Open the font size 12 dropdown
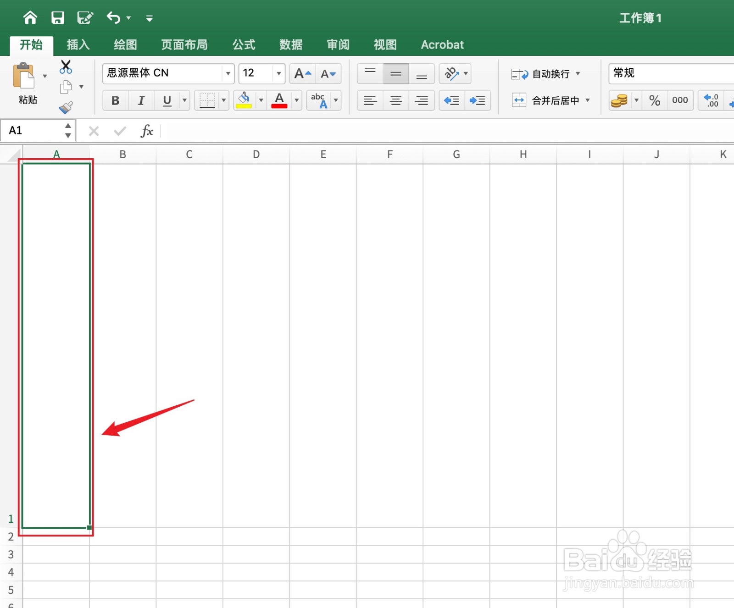The height and width of the screenshot is (608, 734). pos(279,73)
